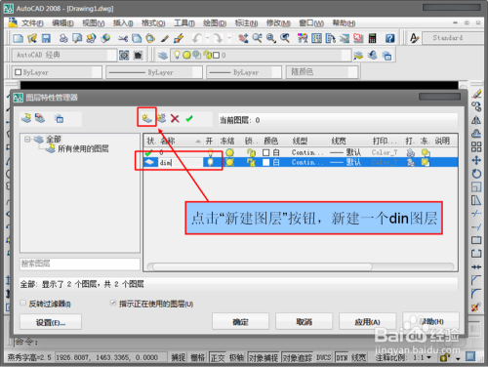Click the Zoom Realtime magnifier icon
The height and width of the screenshot is (367, 488).
click(x=257, y=38)
